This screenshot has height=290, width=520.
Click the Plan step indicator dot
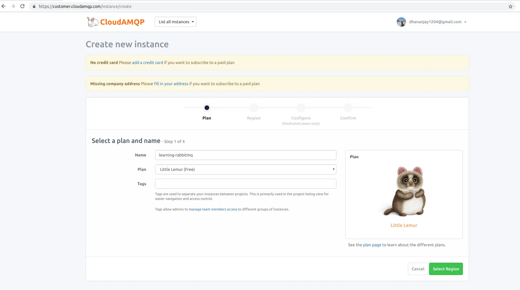[207, 108]
